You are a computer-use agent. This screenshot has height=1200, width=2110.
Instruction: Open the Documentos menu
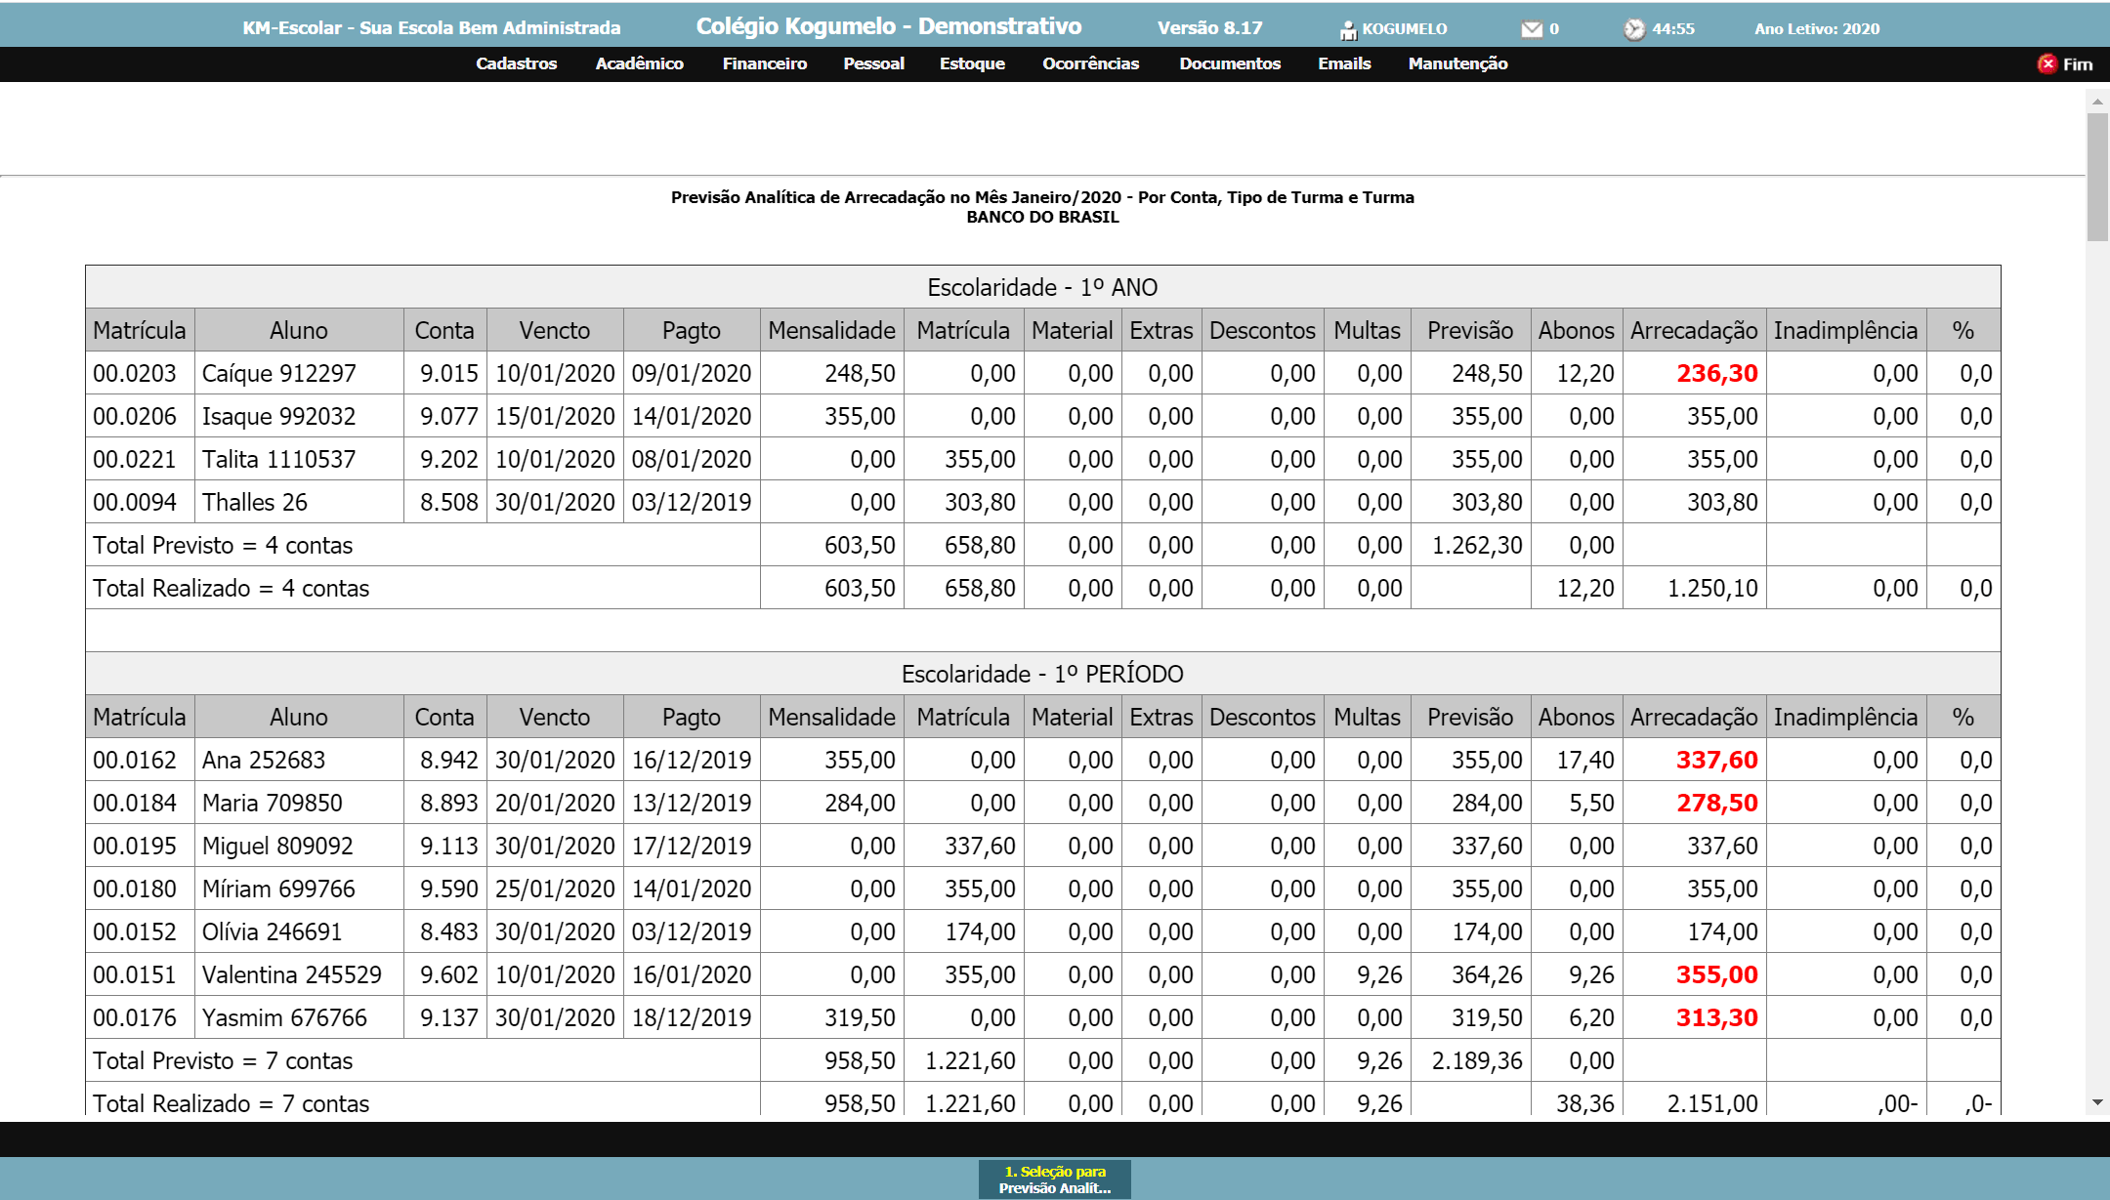pos(1229,63)
